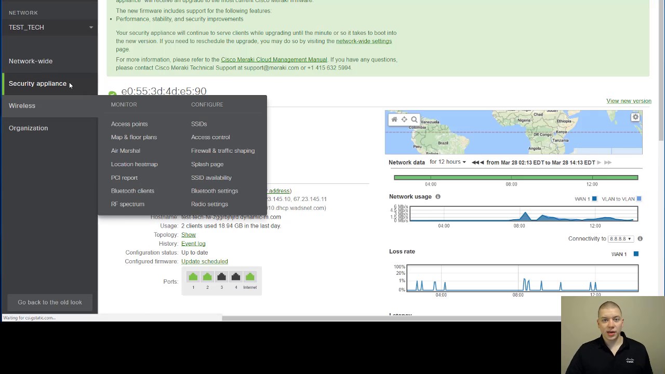Image resolution: width=665 pixels, height=374 pixels.
Task: Select Access points in Monitor menu
Action: [129, 124]
